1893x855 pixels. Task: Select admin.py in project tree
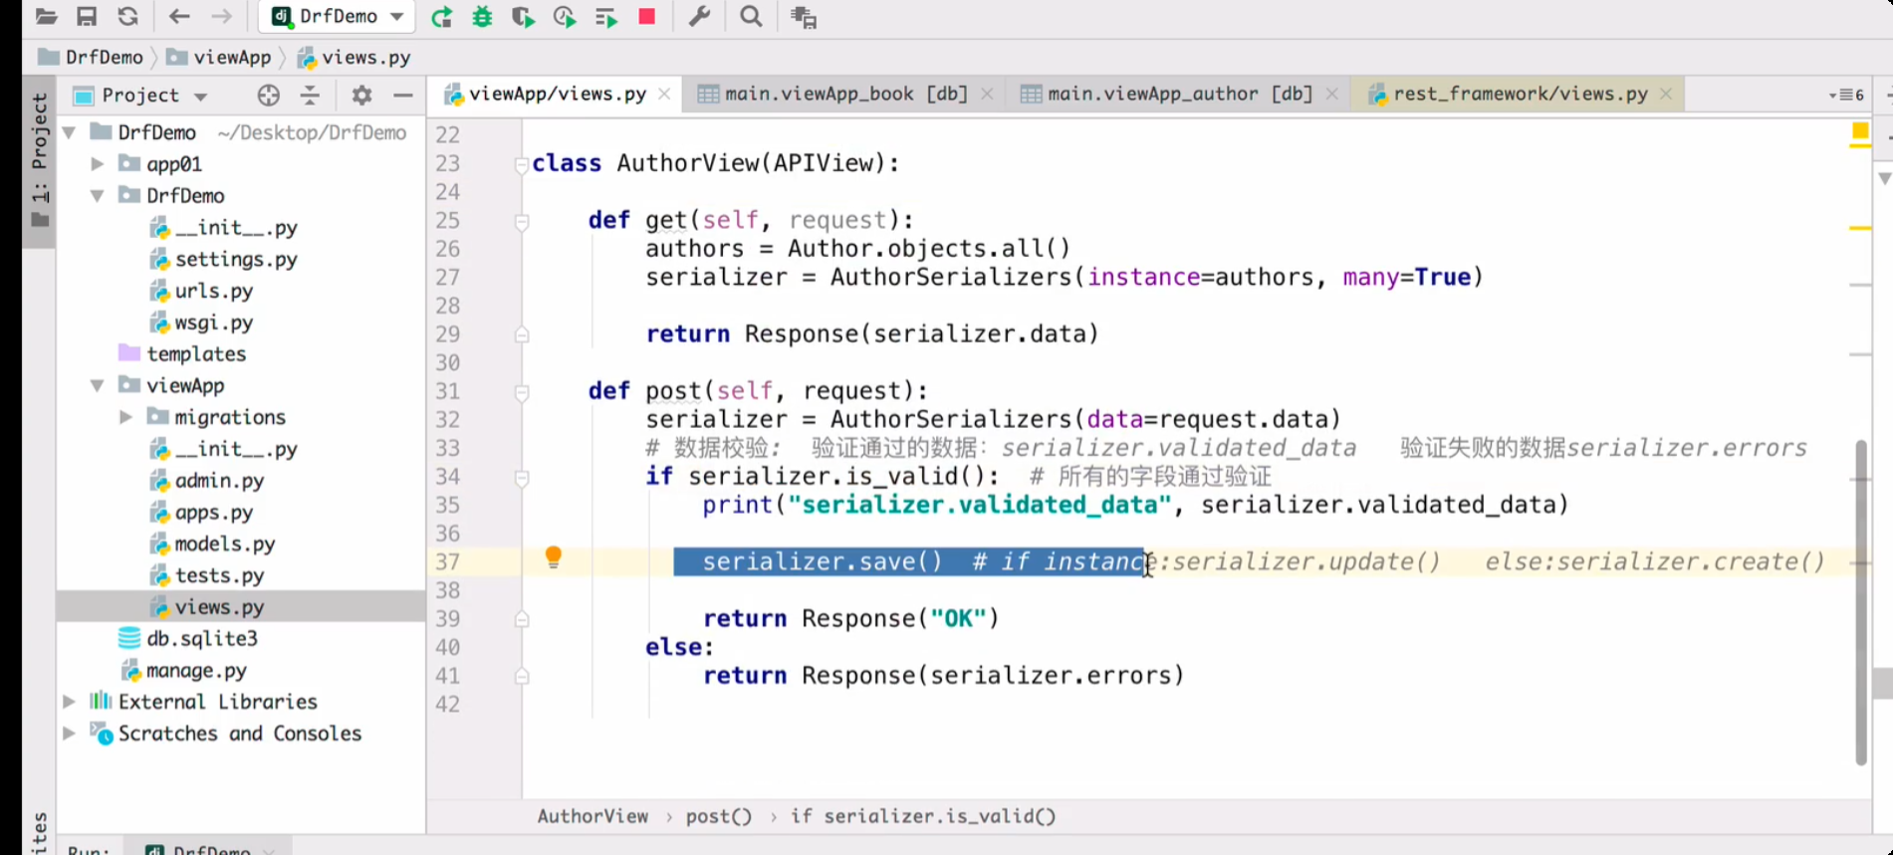point(219,481)
